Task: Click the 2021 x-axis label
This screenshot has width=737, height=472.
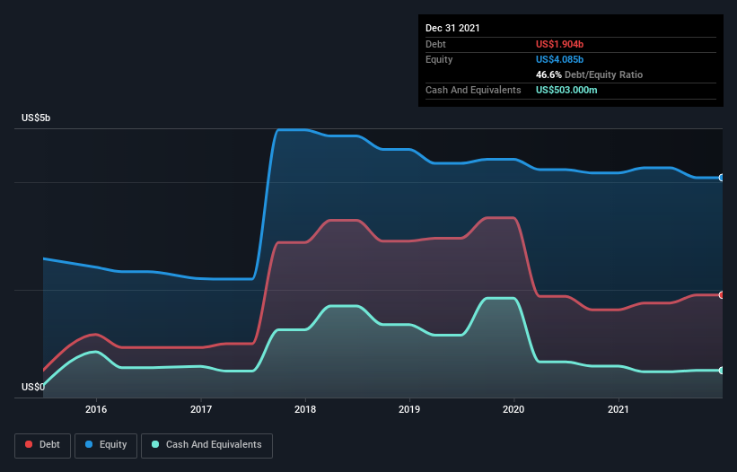Action: click(x=619, y=409)
